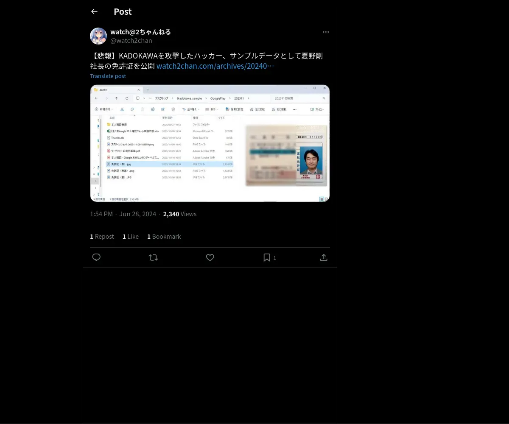Image resolution: width=509 pixels, height=424 pixels.
Task: Open the attached screenshot image
Action: [210, 143]
